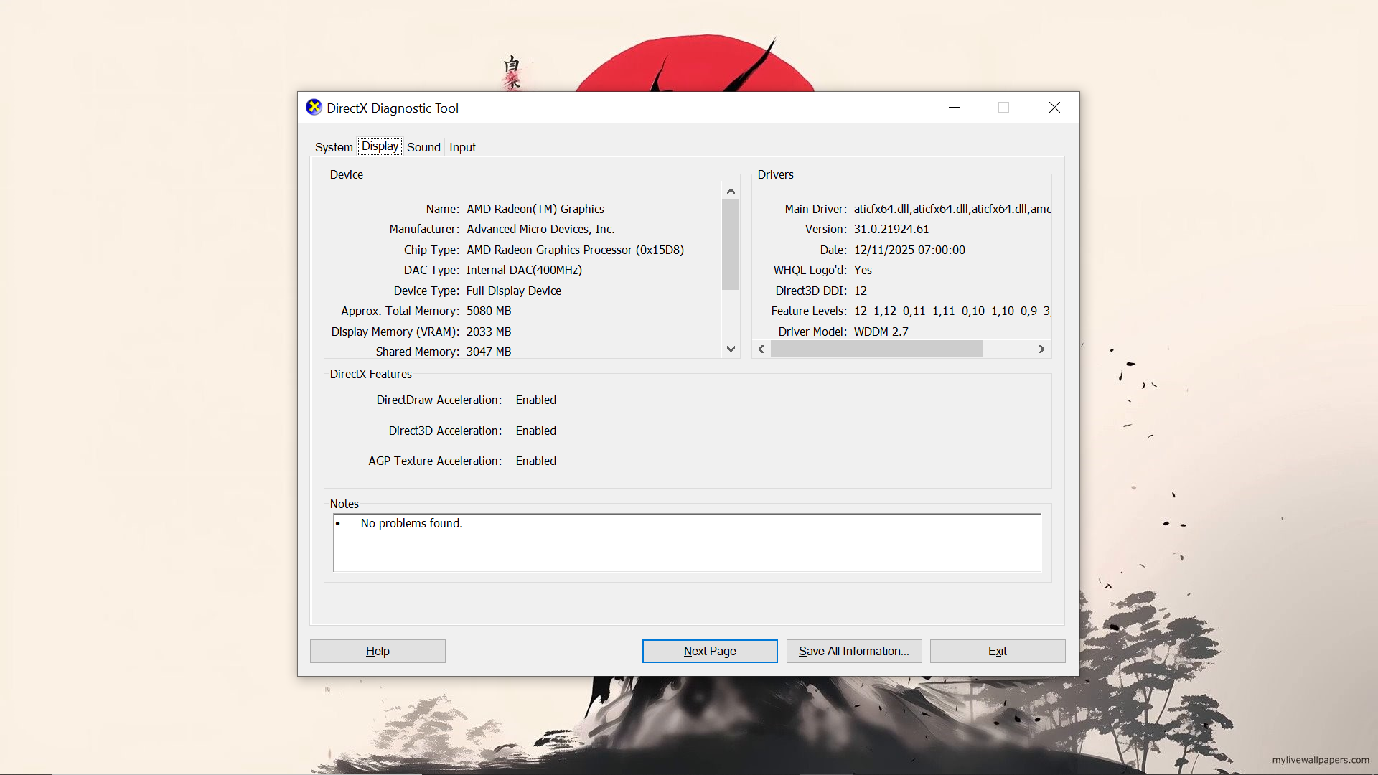Click the Device vertical scrollbar thumb
1378x775 pixels.
point(731,245)
